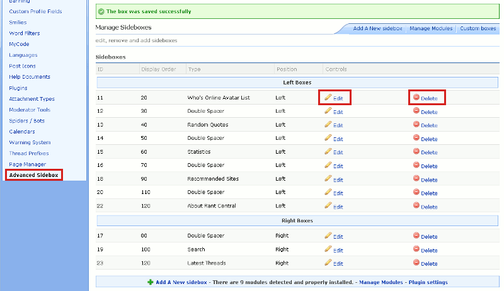Click the pencil edit icon for Statistics row

(328, 151)
